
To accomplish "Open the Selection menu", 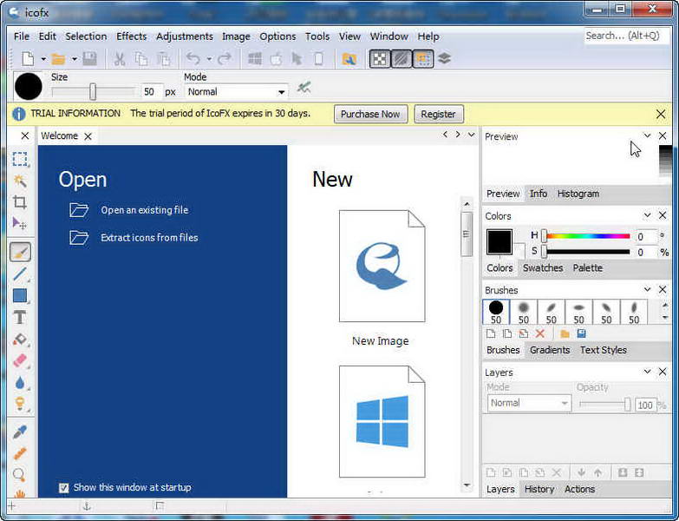I will [86, 36].
